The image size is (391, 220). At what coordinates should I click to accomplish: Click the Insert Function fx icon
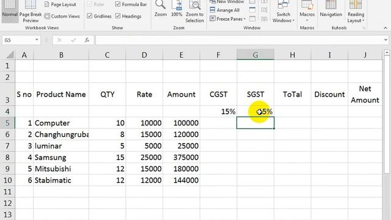point(87,40)
